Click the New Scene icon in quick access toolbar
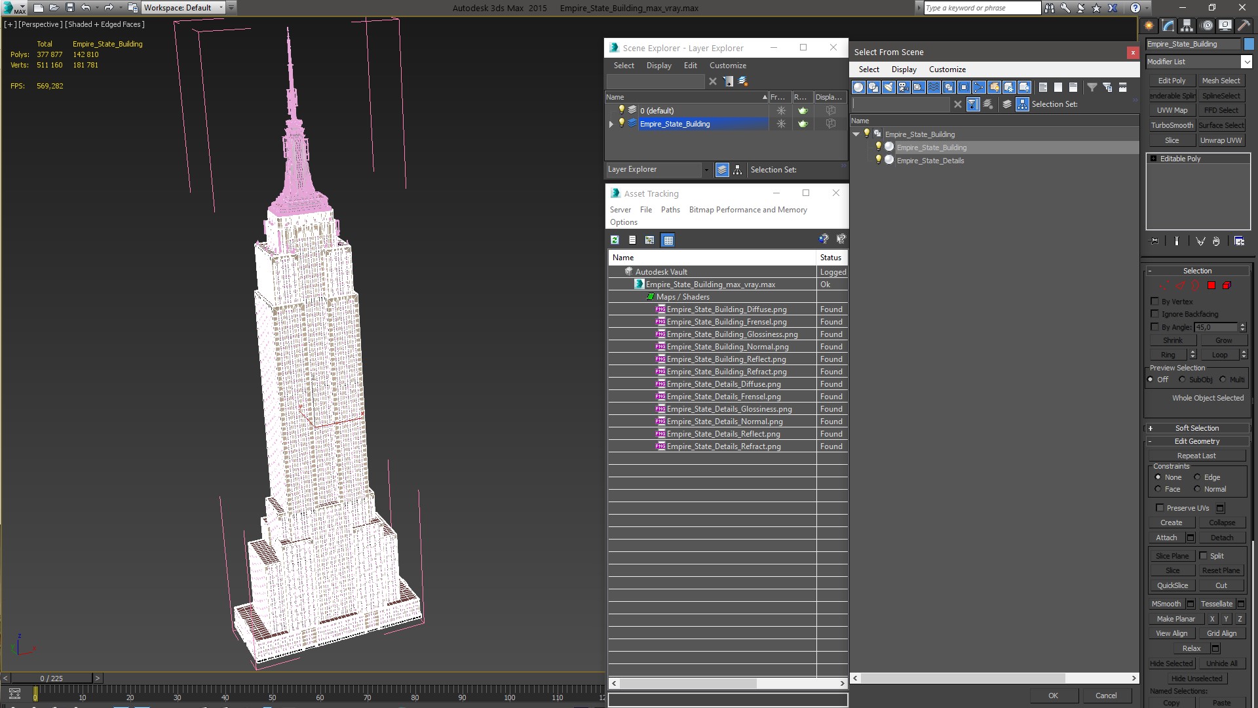The height and width of the screenshot is (708, 1258). click(39, 8)
